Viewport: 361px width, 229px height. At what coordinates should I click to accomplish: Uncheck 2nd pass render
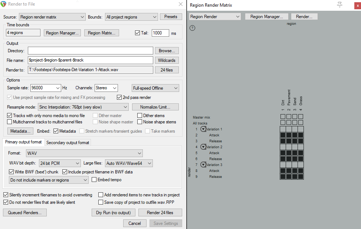click(x=119, y=97)
